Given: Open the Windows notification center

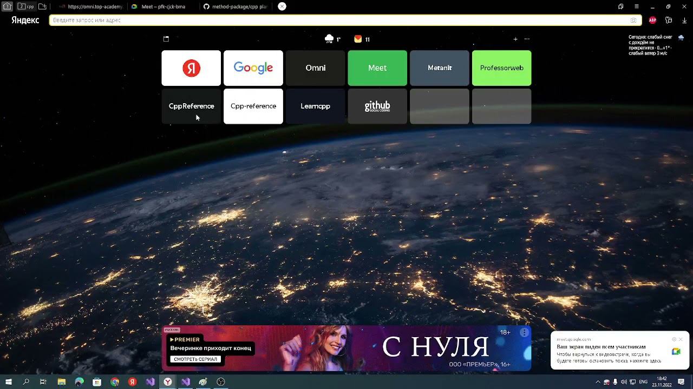Looking at the screenshot, I should tap(682, 382).
